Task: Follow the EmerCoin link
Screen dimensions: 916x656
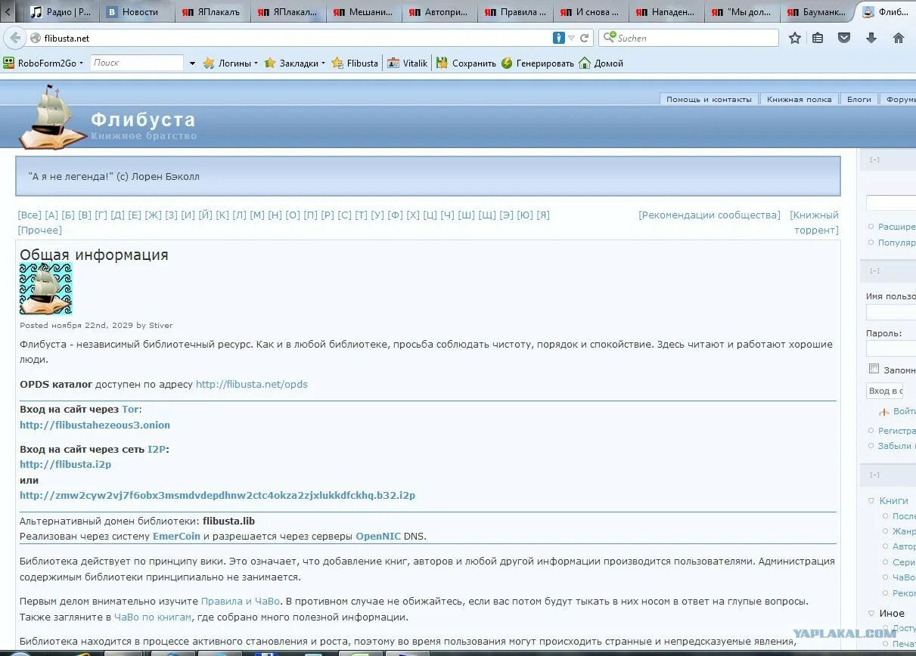Action: pyautogui.click(x=176, y=536)
